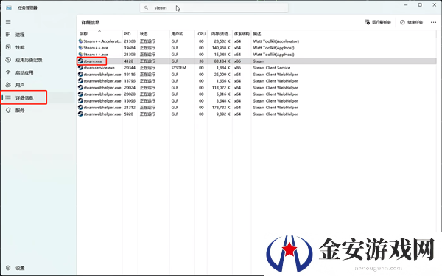Close the Task Manager window
The width and height of the screenshot is (442, 276).
pyautogui.click(x=435, y=5)
